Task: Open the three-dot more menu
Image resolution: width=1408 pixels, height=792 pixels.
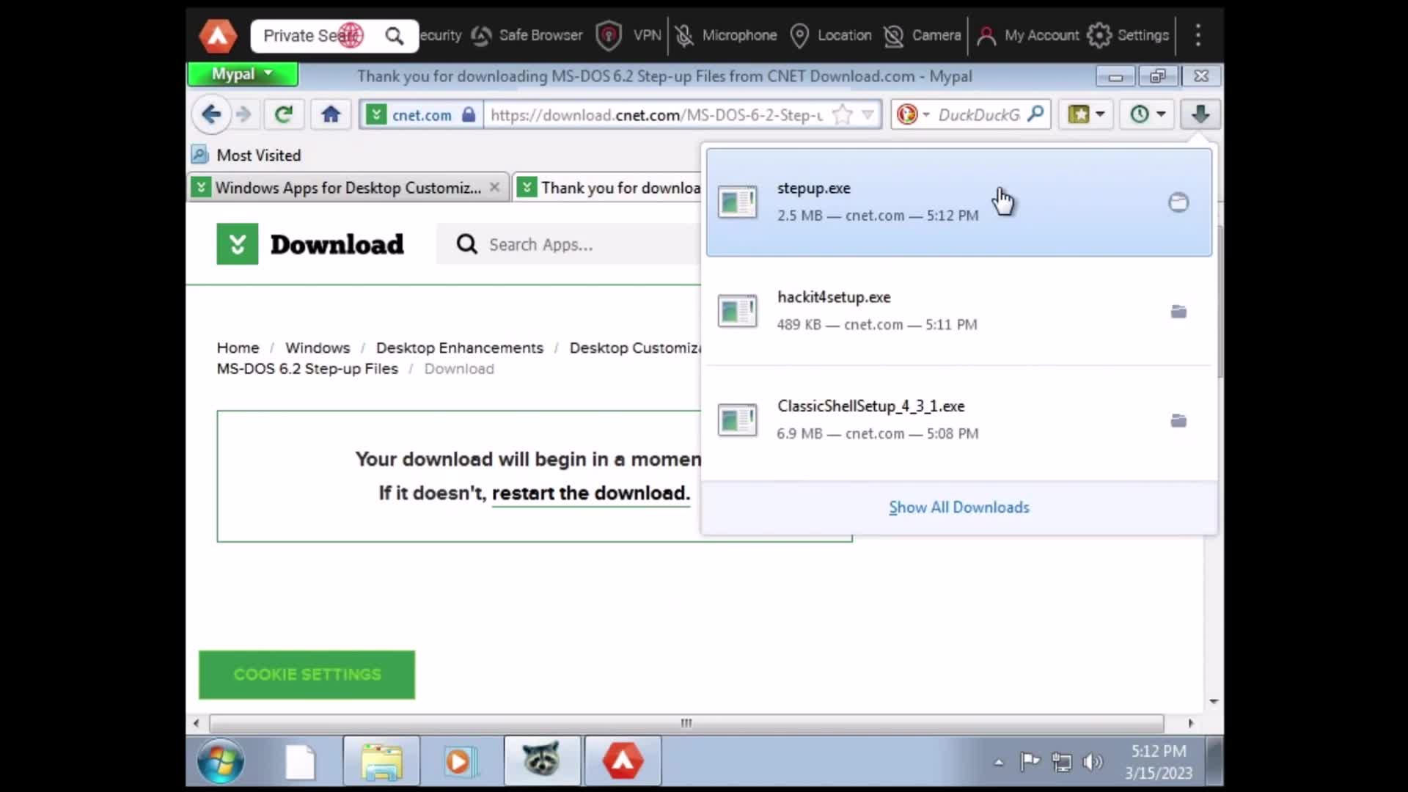Action: coord(1198,35)
